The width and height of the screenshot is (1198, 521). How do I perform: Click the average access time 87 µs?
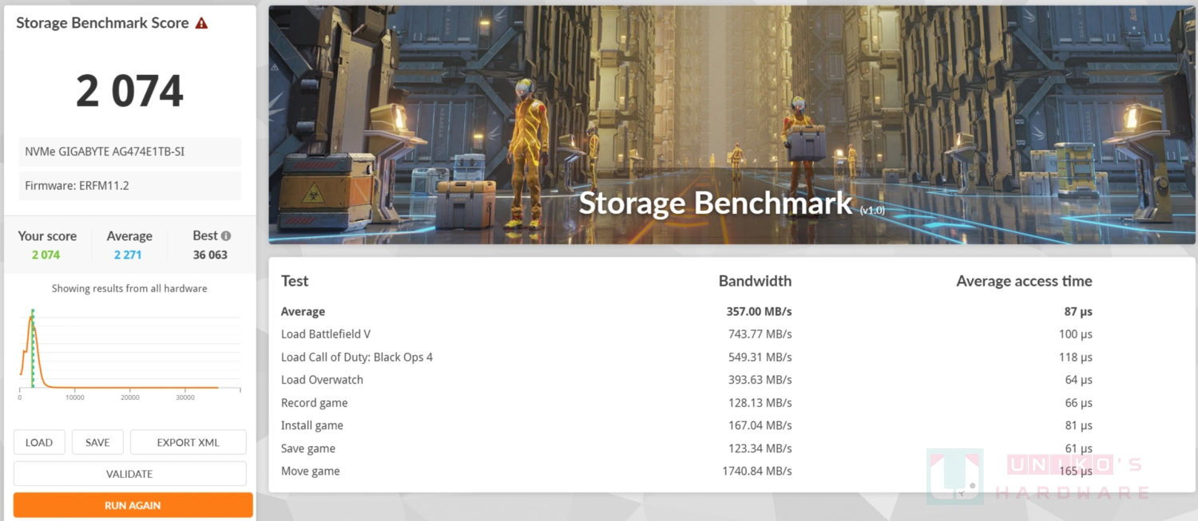pos(1078,312)
